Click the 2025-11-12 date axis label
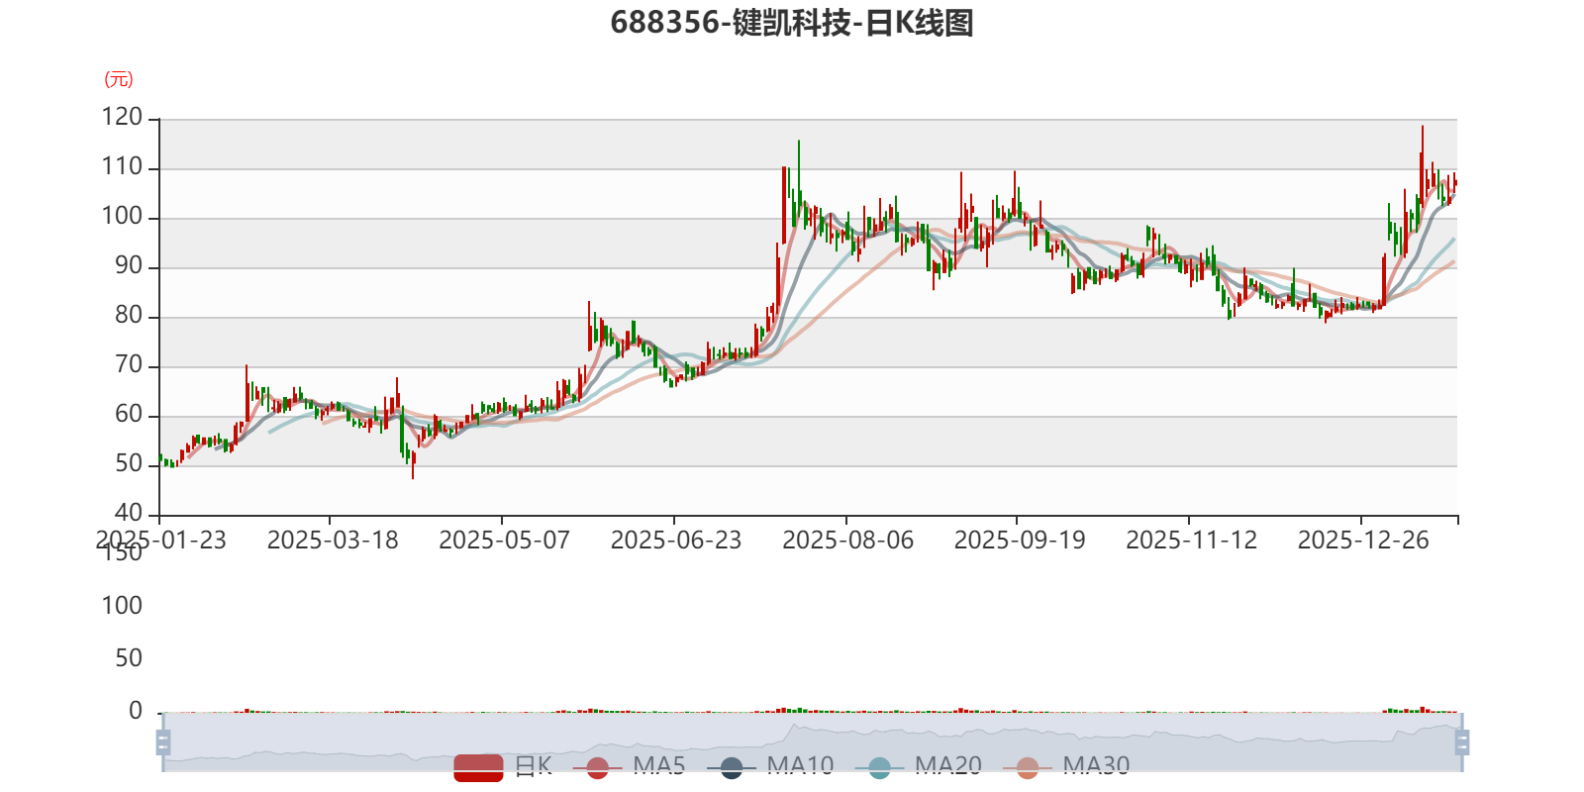 [x=1191, y=541]
